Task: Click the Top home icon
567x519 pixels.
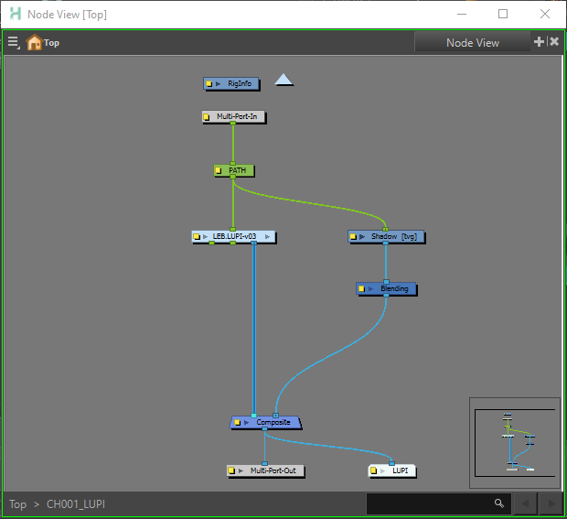Action: [35, 42]
